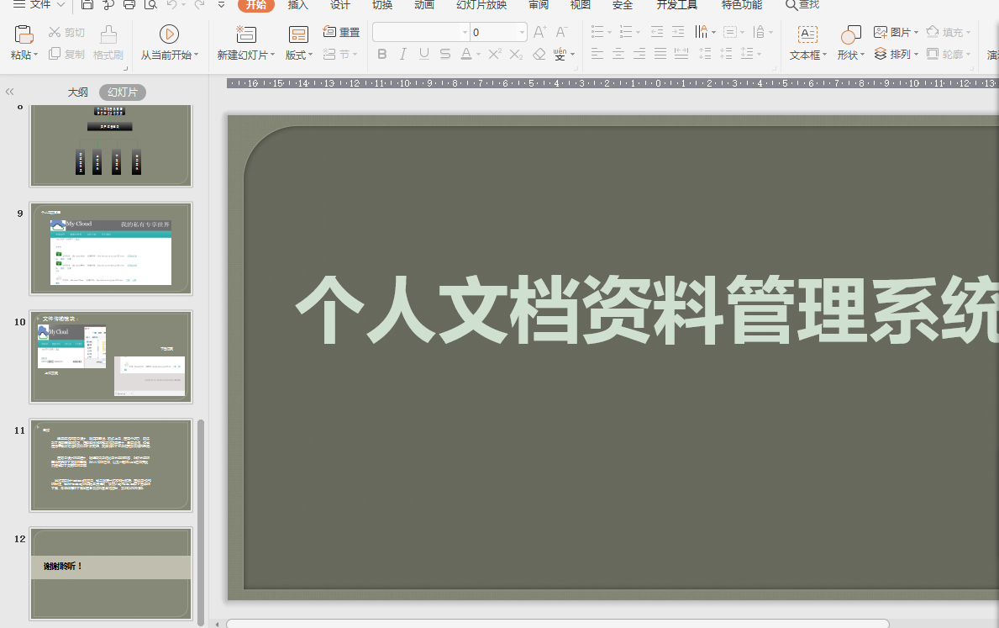Image resolution: width=999 pixels, height=628 pixels.
Task: Click the Clear Formatting eraser icon
Action: pyautogui.click(x=539, y=54)
